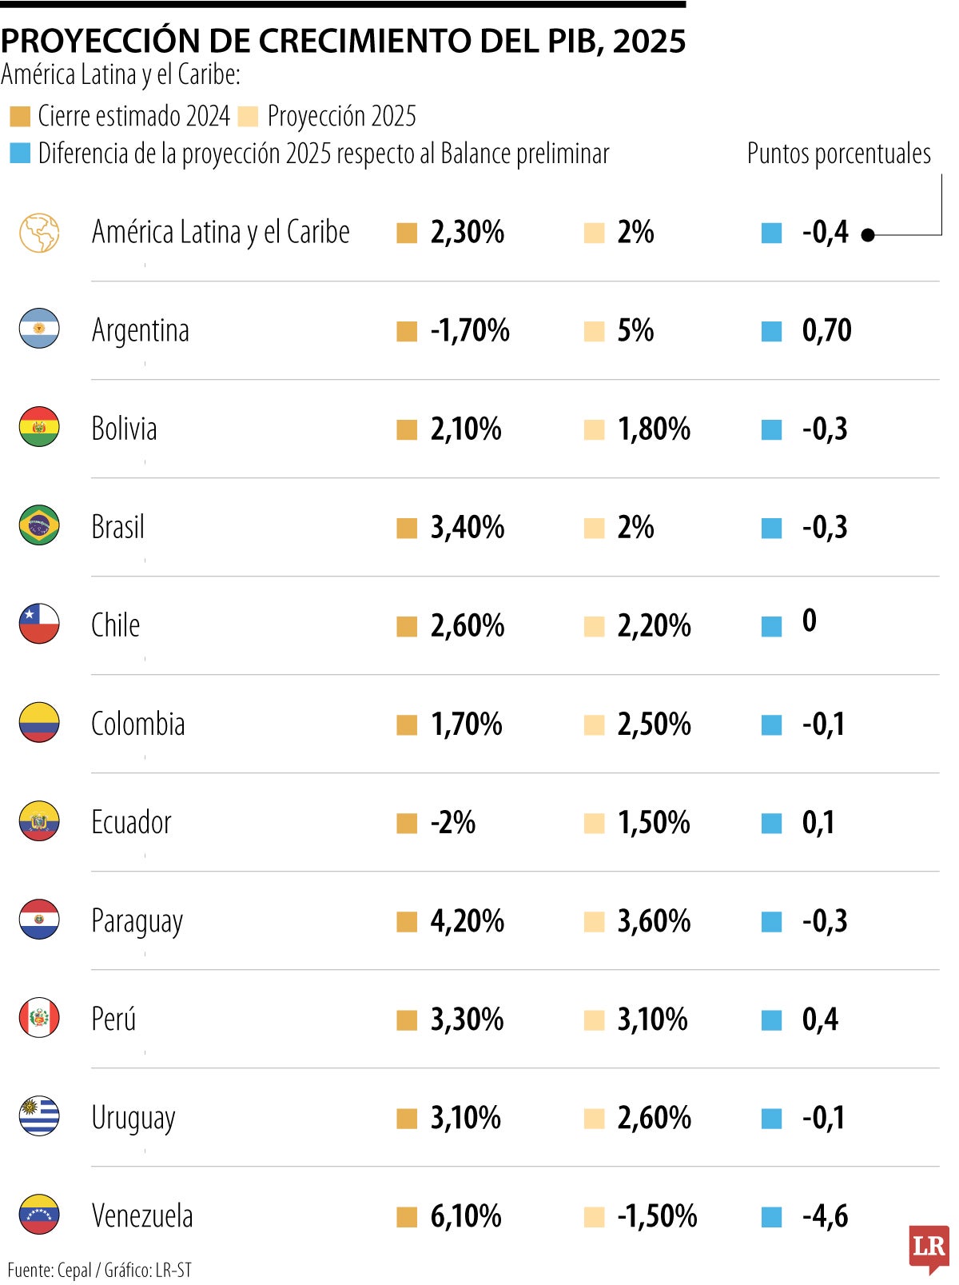Click the Chile flag icon
Viewport: 959px width, 1285px height.
click(x=39, y=624)
